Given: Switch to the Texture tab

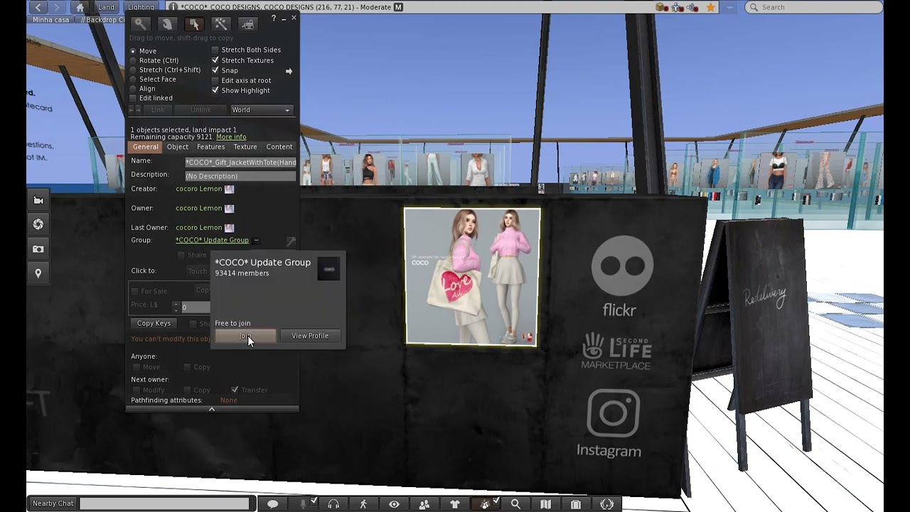Looking at the screenshot, I should [245, 146].
